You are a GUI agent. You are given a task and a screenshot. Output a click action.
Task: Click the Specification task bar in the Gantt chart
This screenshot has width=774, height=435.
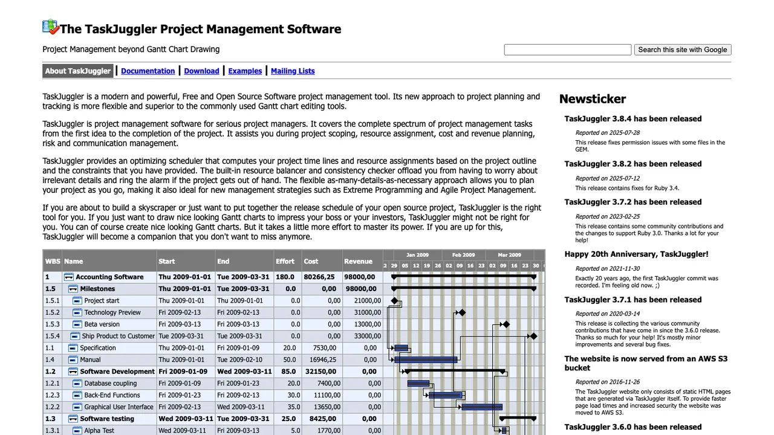(401, 348)
